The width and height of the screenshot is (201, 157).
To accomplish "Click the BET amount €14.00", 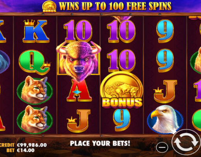I will pos(26,150).
